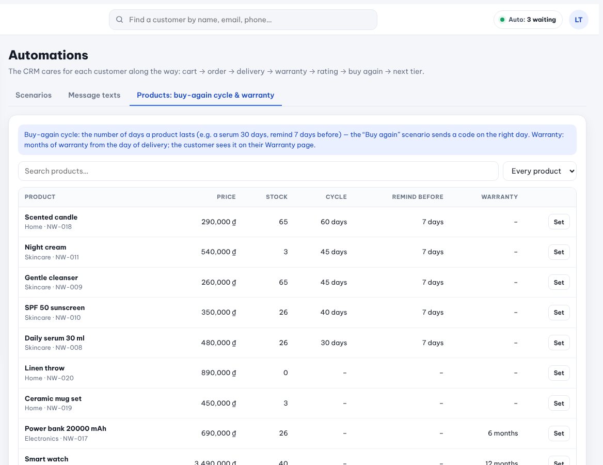The width and height of the screenshot is (603, 465).
Task: Switch to the Scenarios tab
Action: 34,95
